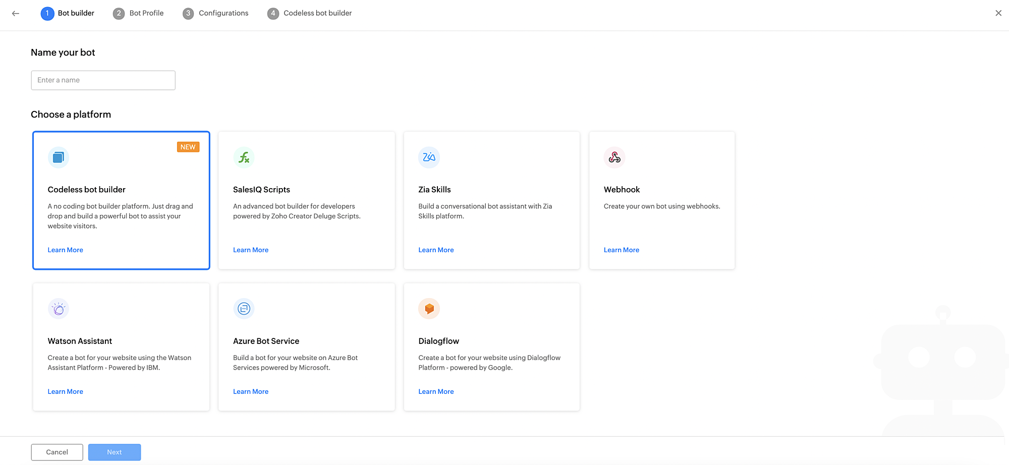Click the back arrow icon

(16, 14)
